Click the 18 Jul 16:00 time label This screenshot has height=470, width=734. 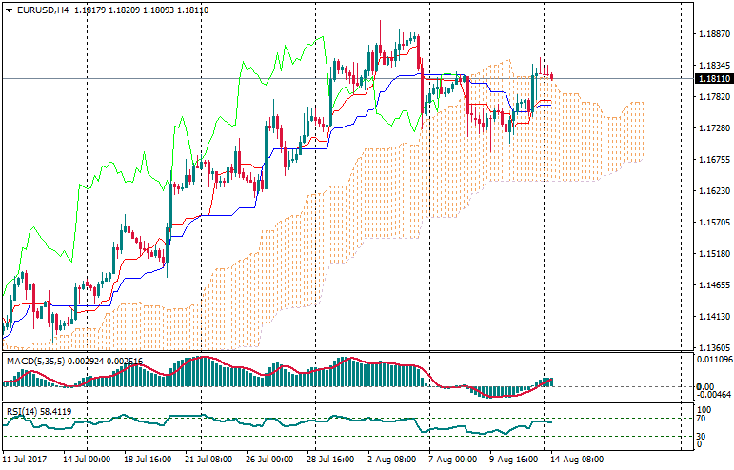[x=147, y=459]
